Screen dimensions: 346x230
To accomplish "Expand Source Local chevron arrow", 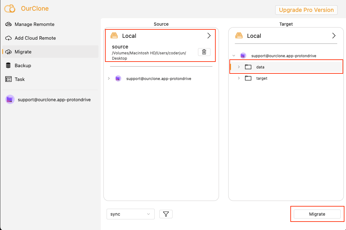I will coord(209,36).
